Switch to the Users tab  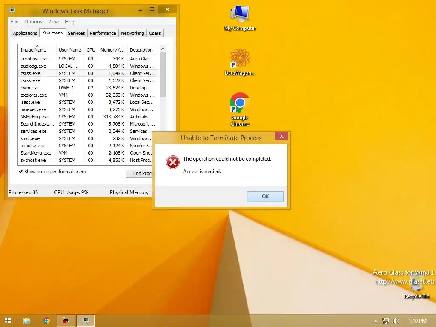coord(155,33)
